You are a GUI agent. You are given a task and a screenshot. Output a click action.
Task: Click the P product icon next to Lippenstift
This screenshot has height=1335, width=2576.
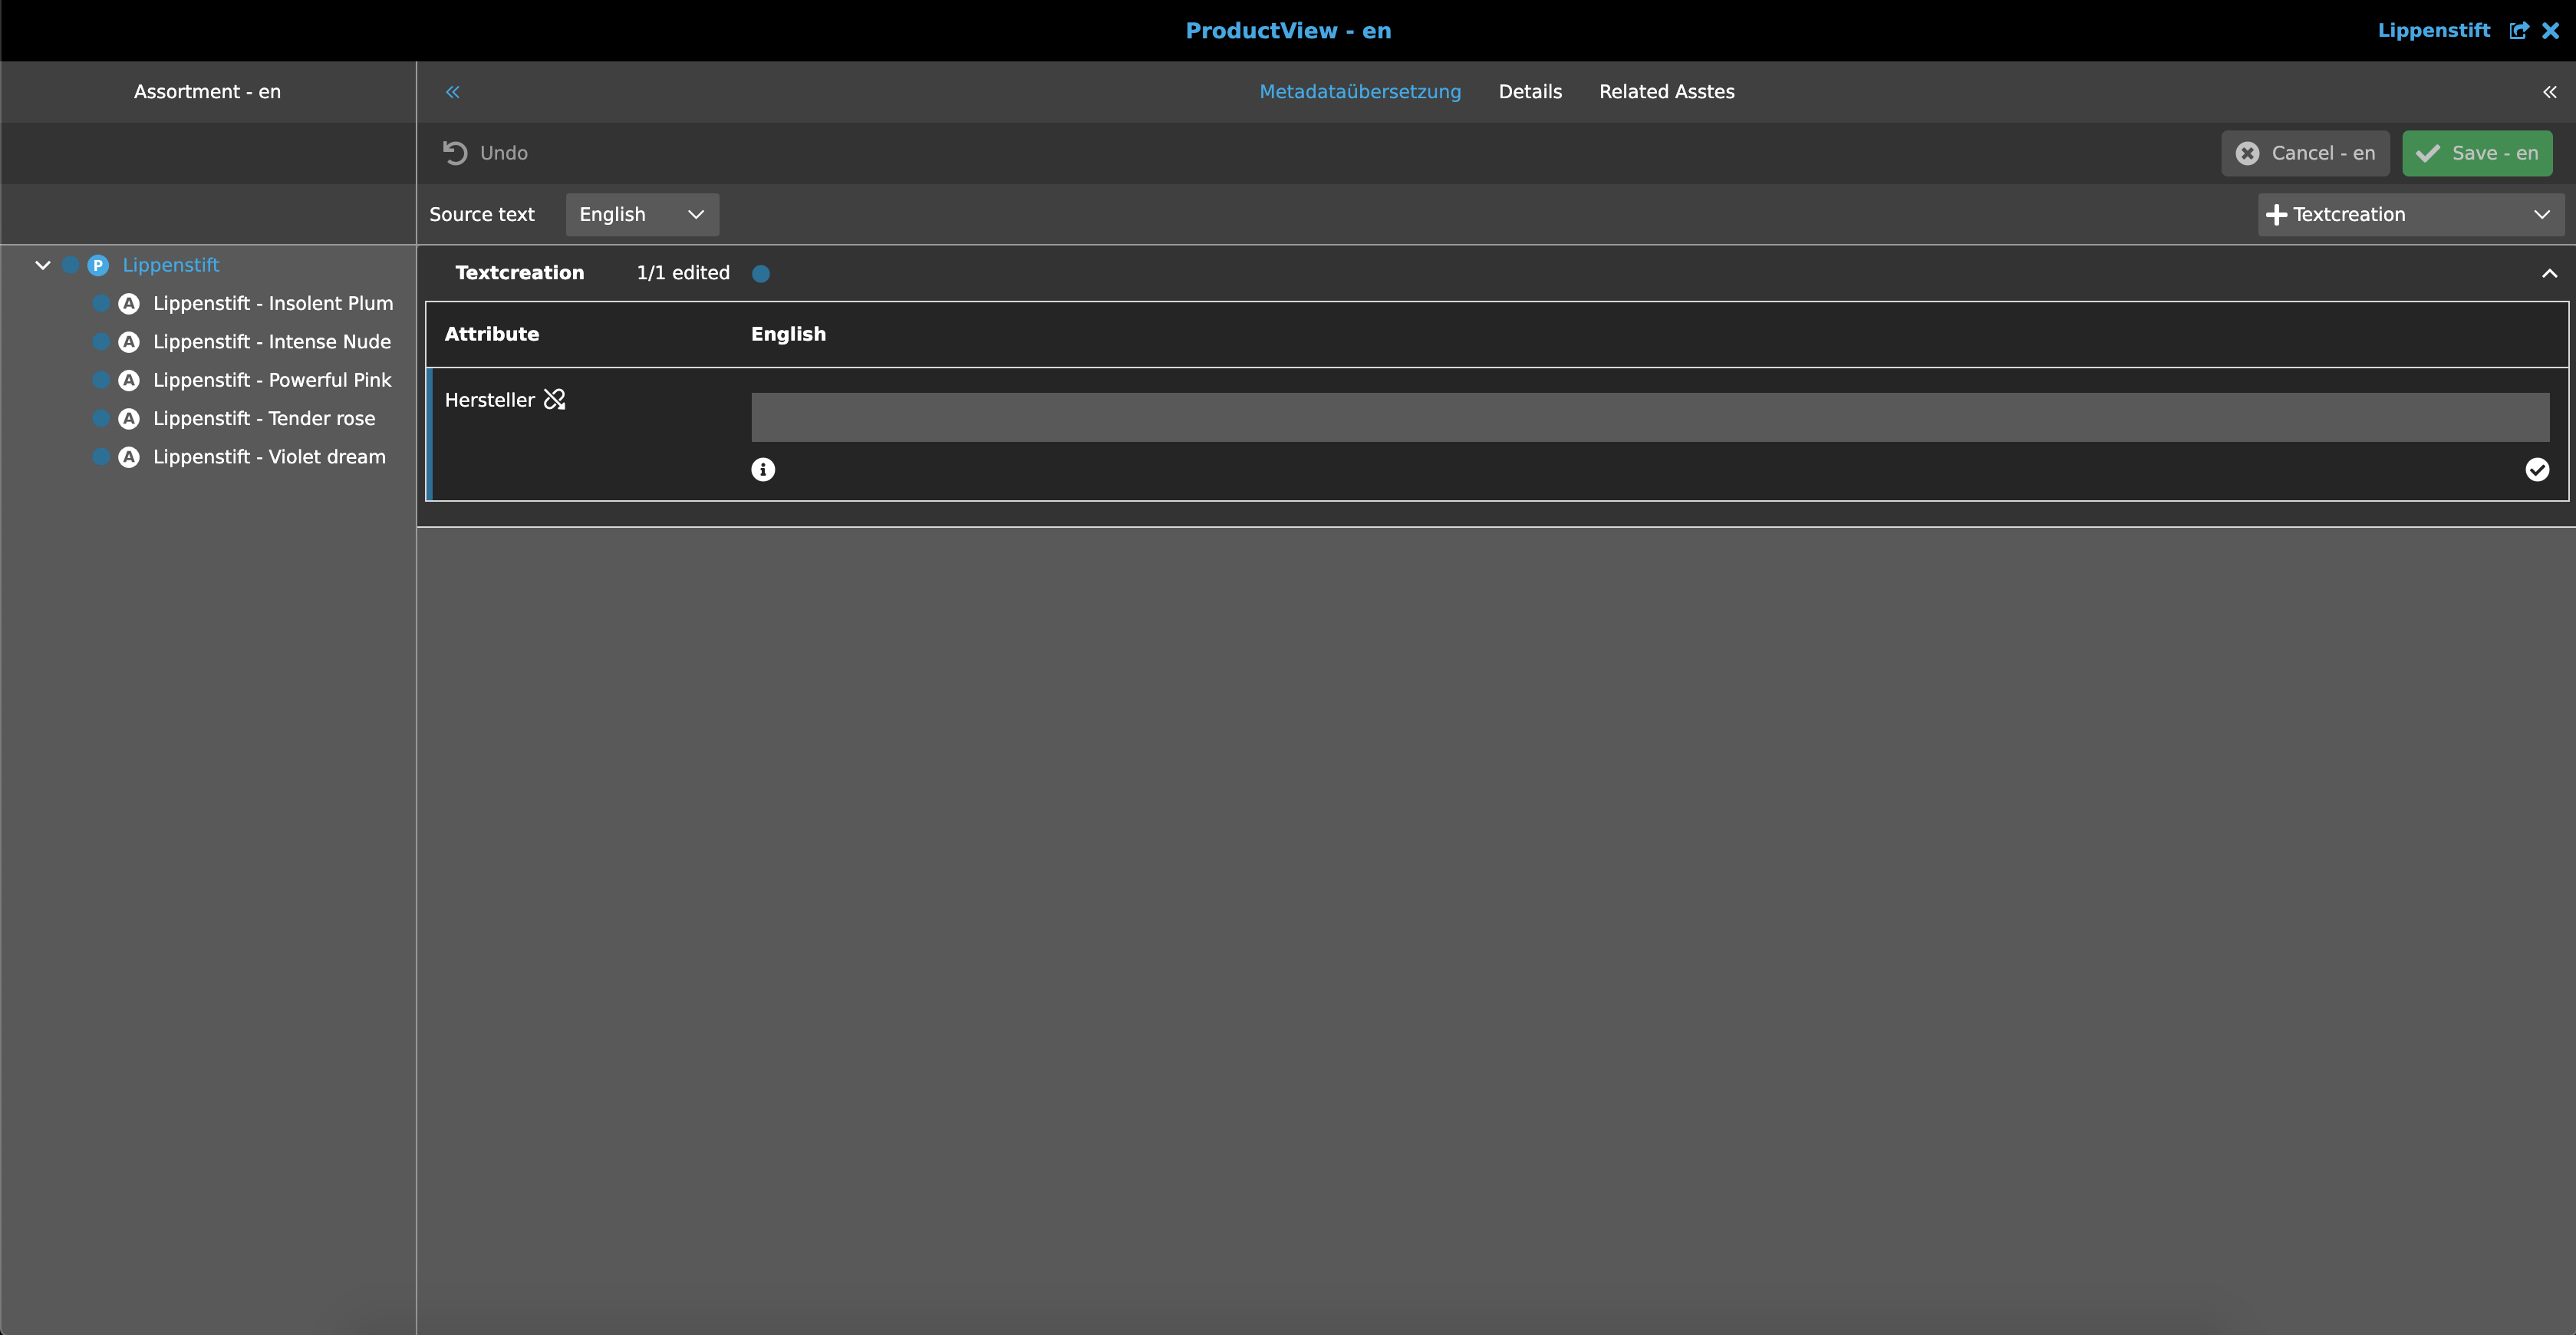98,265
